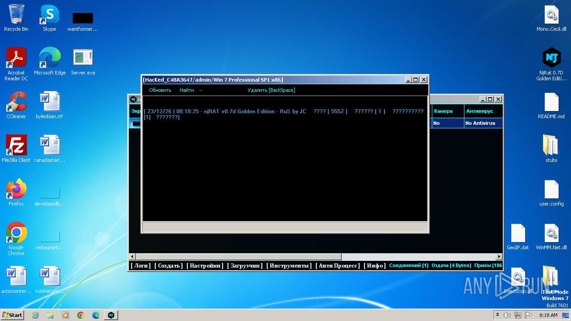Select the Server.exe desktop icon
571x321 pixels.
pos(83,62)
